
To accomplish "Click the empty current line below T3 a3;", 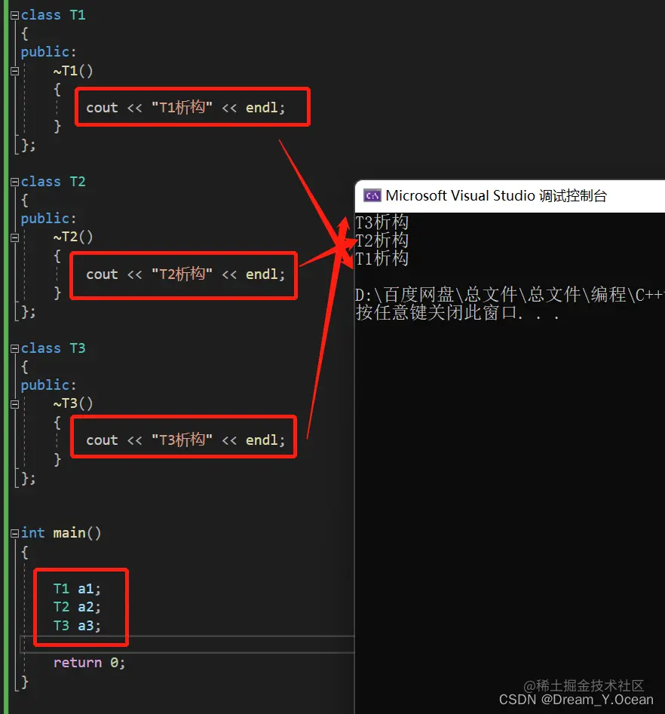I will click(188, 645).
